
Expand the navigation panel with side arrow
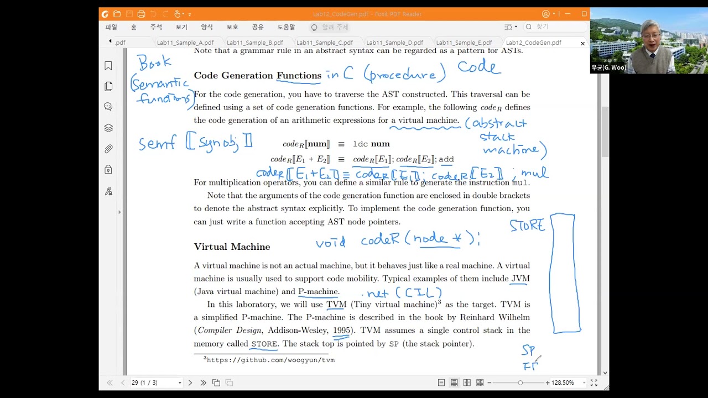pyautogui.click(x=119, y=212)
